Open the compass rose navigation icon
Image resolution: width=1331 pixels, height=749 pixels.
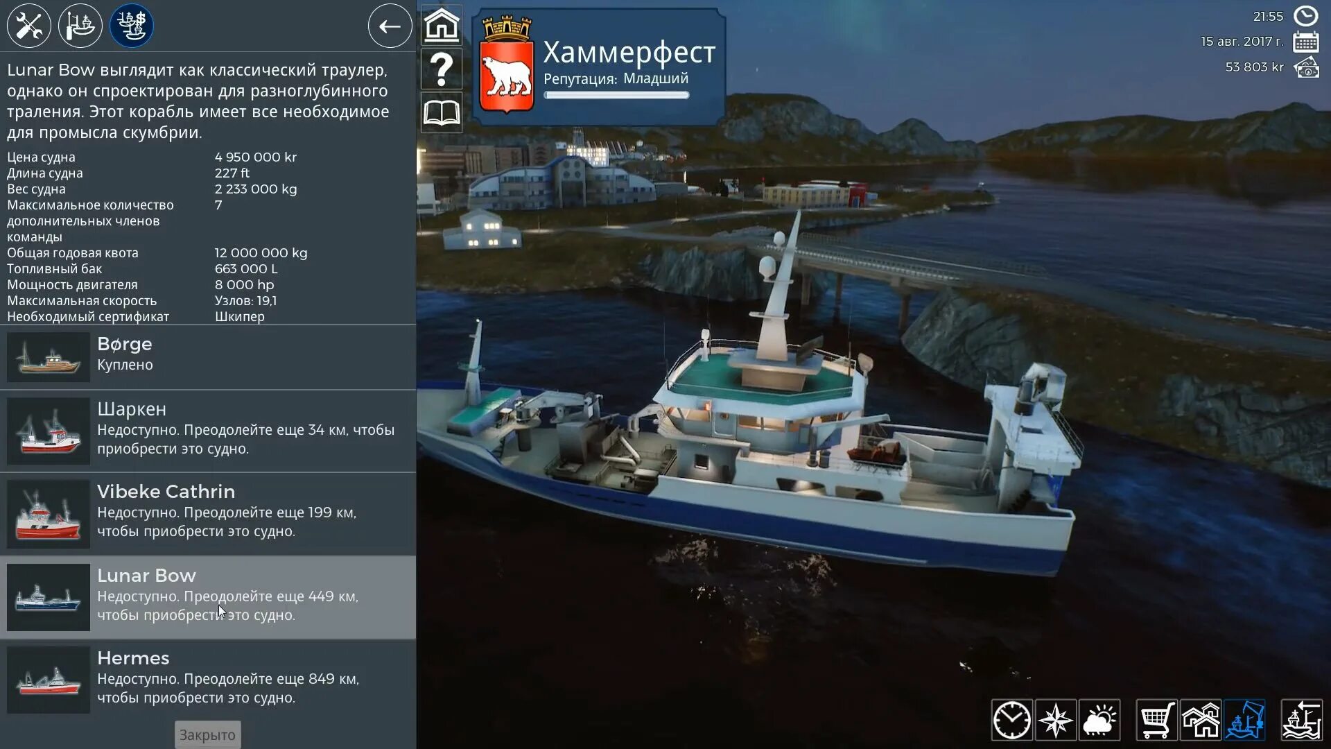point(1055,720)
